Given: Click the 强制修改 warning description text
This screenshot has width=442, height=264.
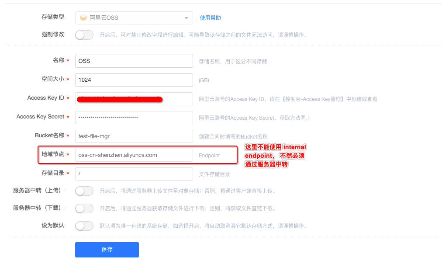Looking at the screenshot, I should 204,35.
